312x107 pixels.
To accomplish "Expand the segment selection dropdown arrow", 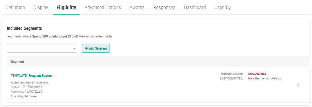I will [x=74, y=49].
